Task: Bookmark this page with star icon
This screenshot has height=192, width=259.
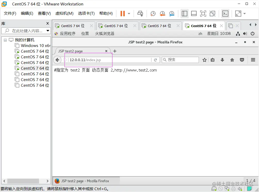Action: tap(205, 60)
